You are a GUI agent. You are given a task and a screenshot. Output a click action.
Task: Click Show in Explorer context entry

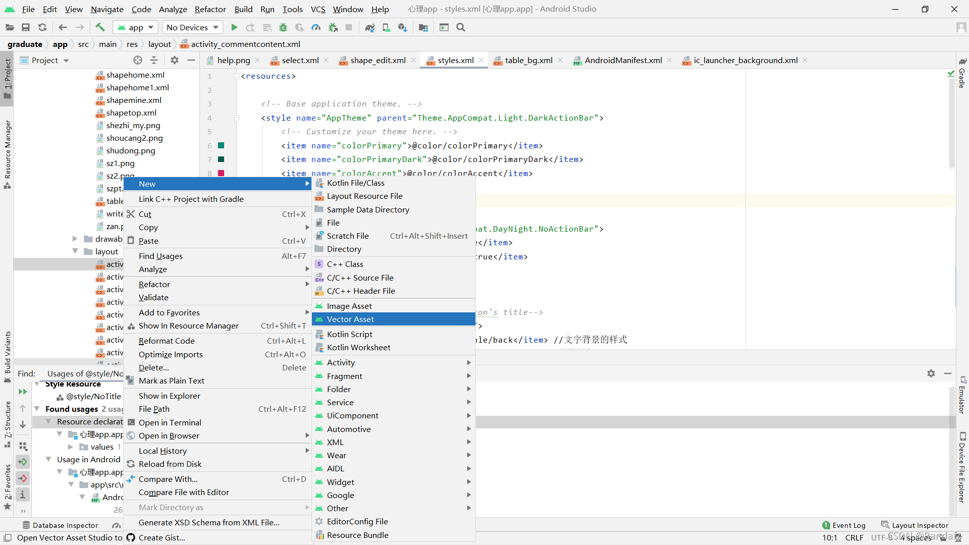click(218, 396)
